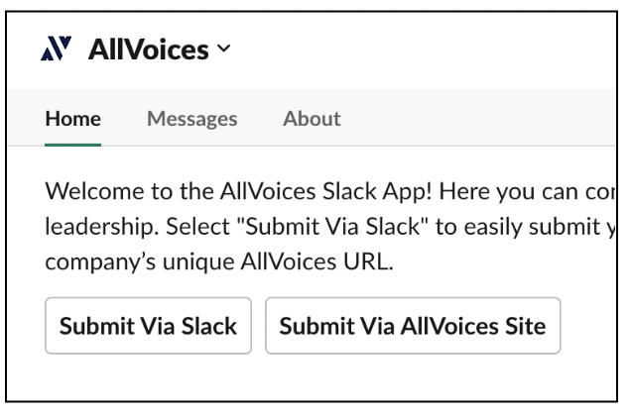This screenshot has width=631, height=416.
Task: Click Submit Via AllVoices Site button
Action: (413, 326)
